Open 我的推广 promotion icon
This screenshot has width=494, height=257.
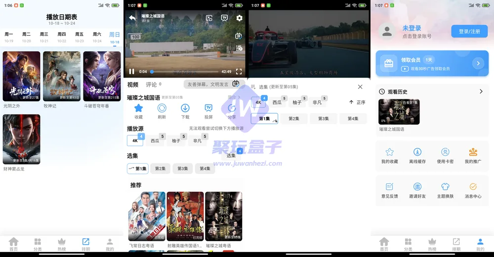click(x=473, y=156)
